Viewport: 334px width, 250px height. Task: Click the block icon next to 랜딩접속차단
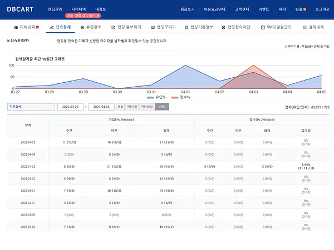[x=223, y=27]
